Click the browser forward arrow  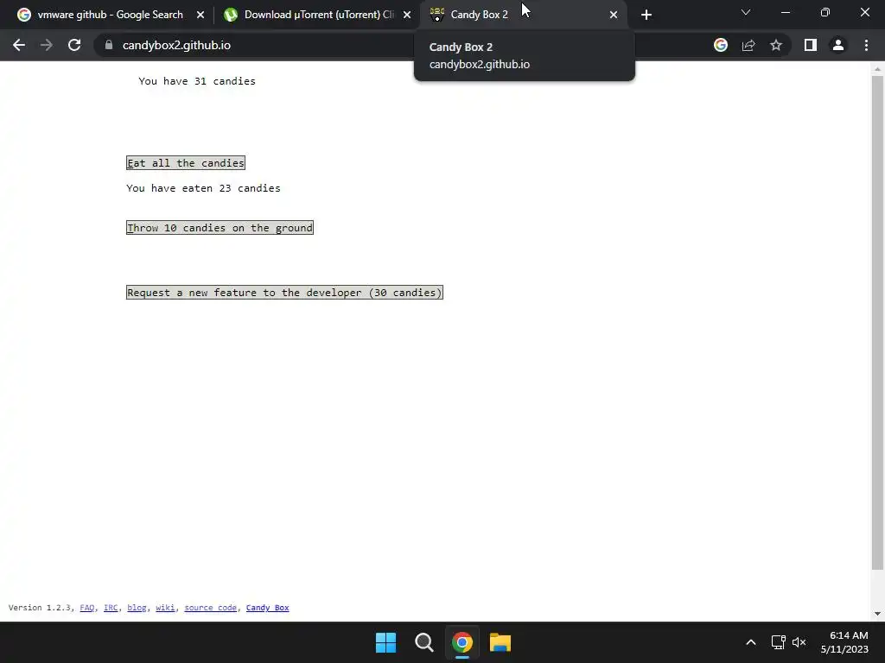47,45
